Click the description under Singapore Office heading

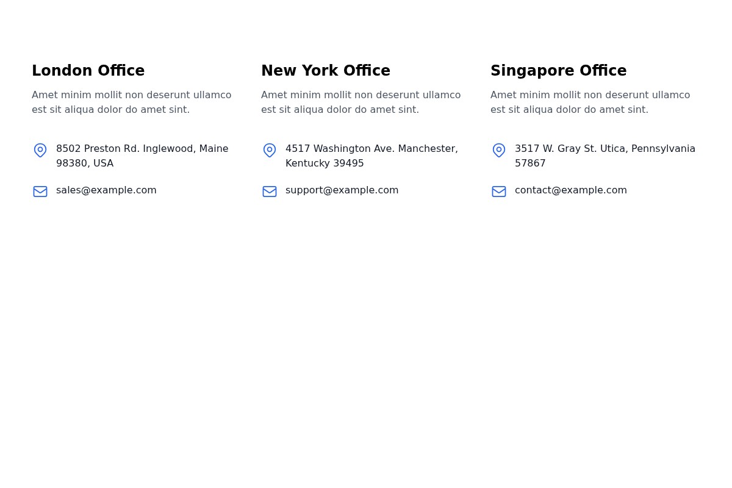click(590, 102)
